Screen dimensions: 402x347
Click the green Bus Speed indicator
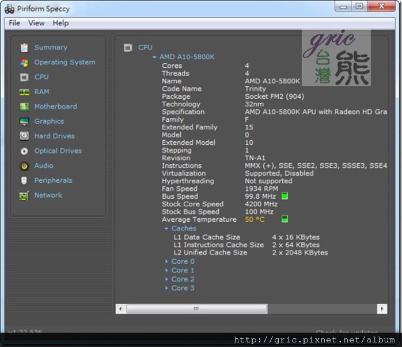click(x=285, y=196)
